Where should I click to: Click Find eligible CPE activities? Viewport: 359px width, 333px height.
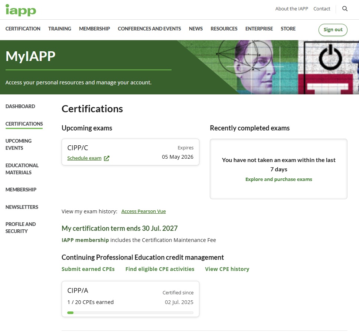coord(160,269)
